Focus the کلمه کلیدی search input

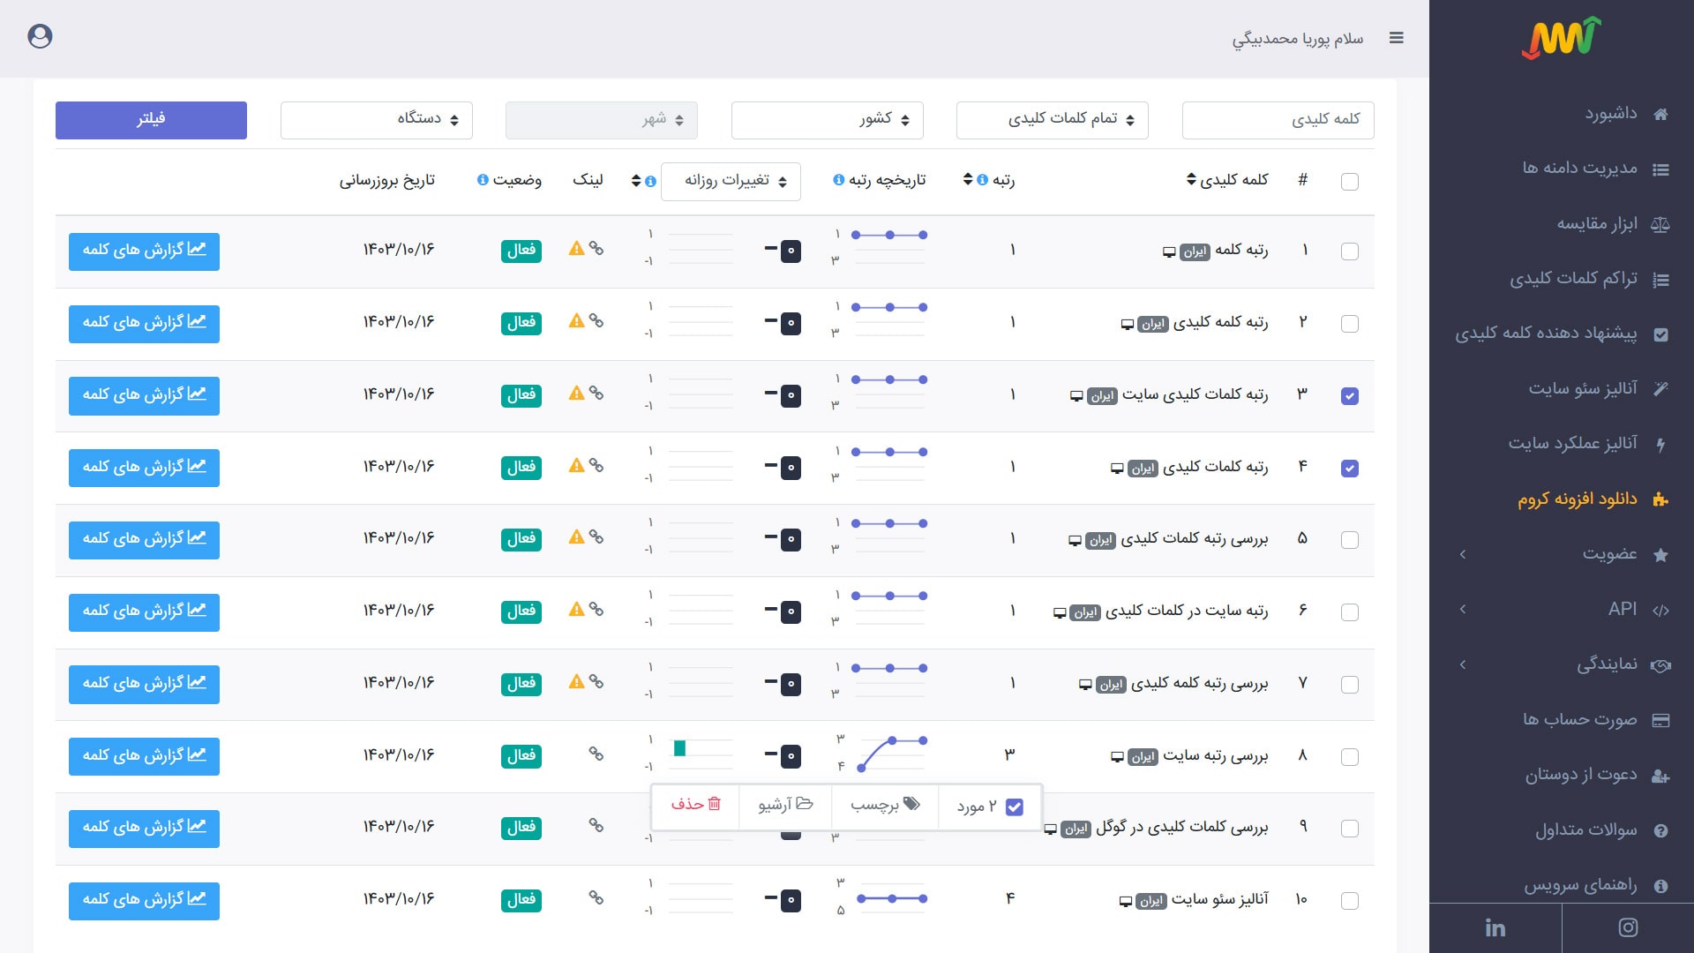click(1278, 120)
